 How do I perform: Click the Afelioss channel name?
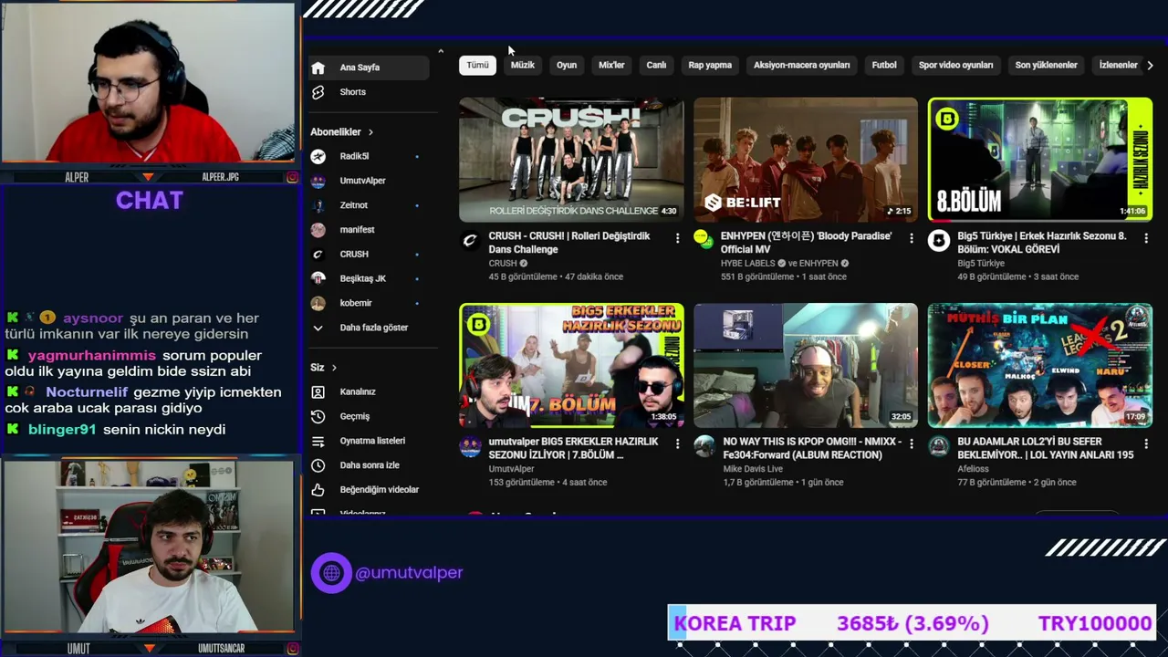(x=973, y=469)
